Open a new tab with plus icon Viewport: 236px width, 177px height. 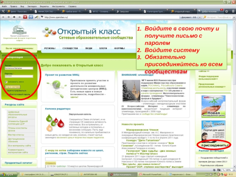pos(227,12)
